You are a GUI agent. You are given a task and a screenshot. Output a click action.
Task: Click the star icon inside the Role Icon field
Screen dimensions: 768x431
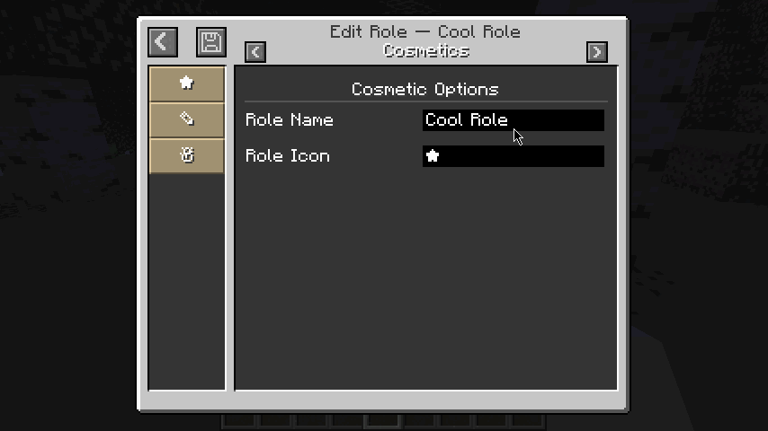tap(433, 156)
